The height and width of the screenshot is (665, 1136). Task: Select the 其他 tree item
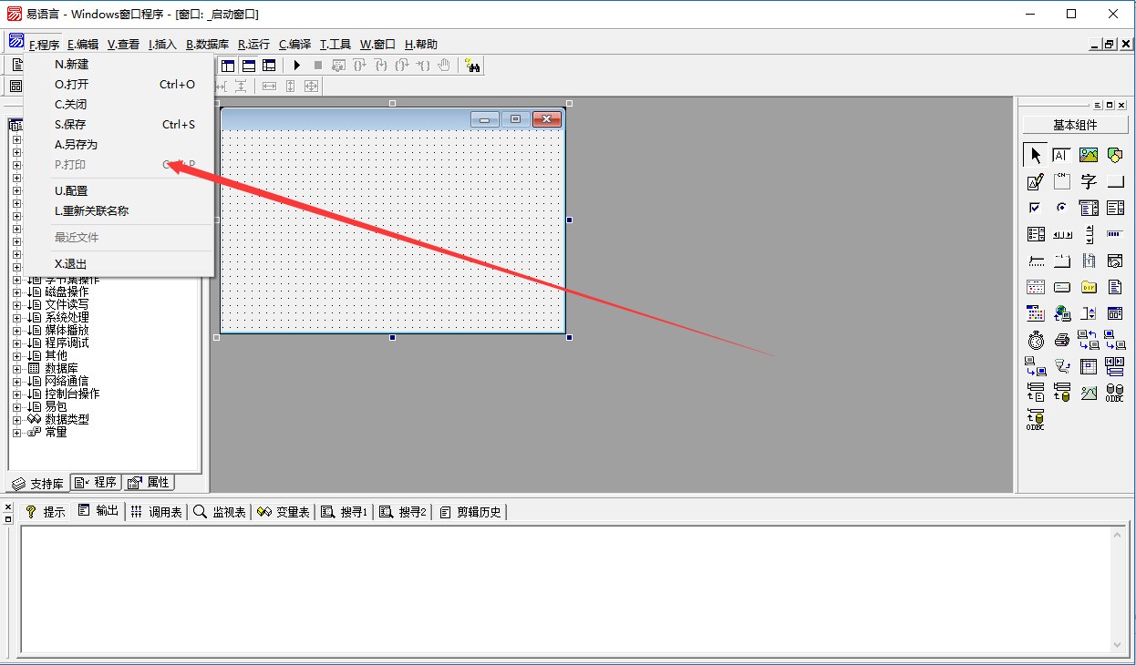(56, 356)
